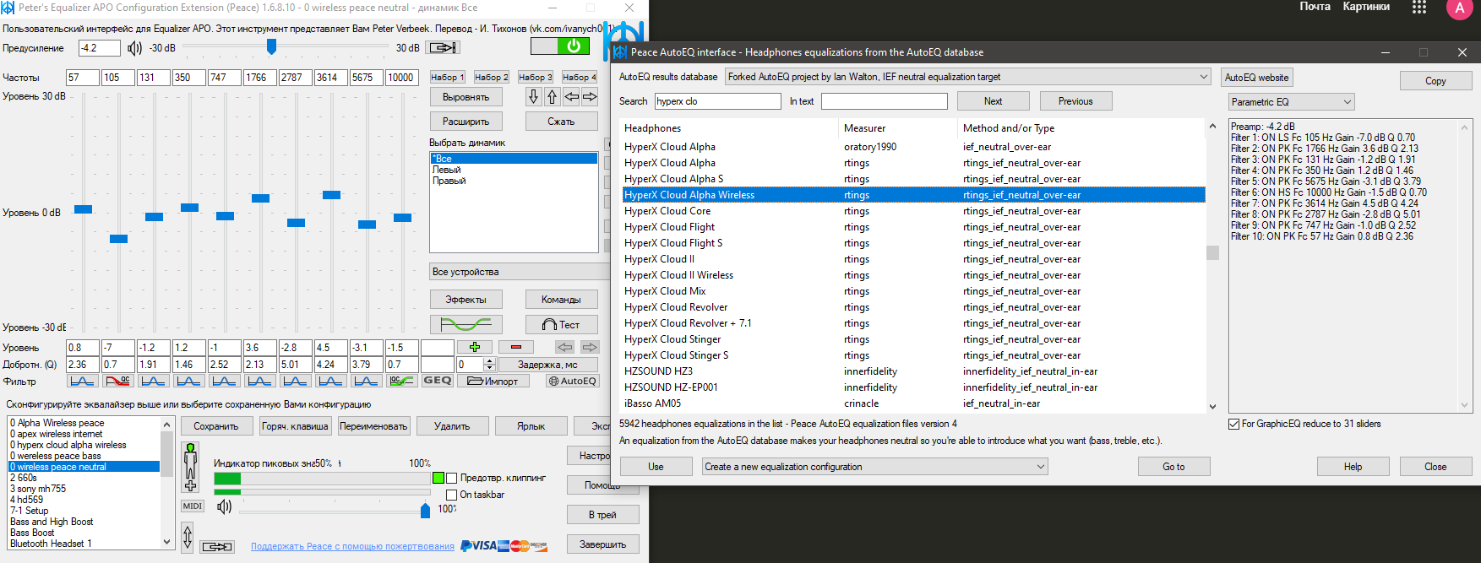
Task: Click the volume slider handle at 100%
Action: tap(425, 510)
